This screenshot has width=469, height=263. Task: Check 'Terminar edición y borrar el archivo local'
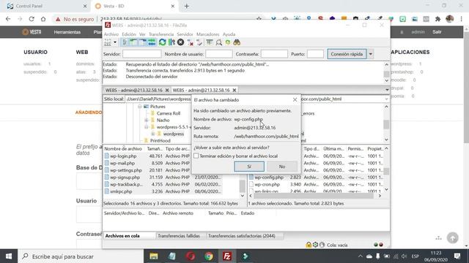[196, 156]
